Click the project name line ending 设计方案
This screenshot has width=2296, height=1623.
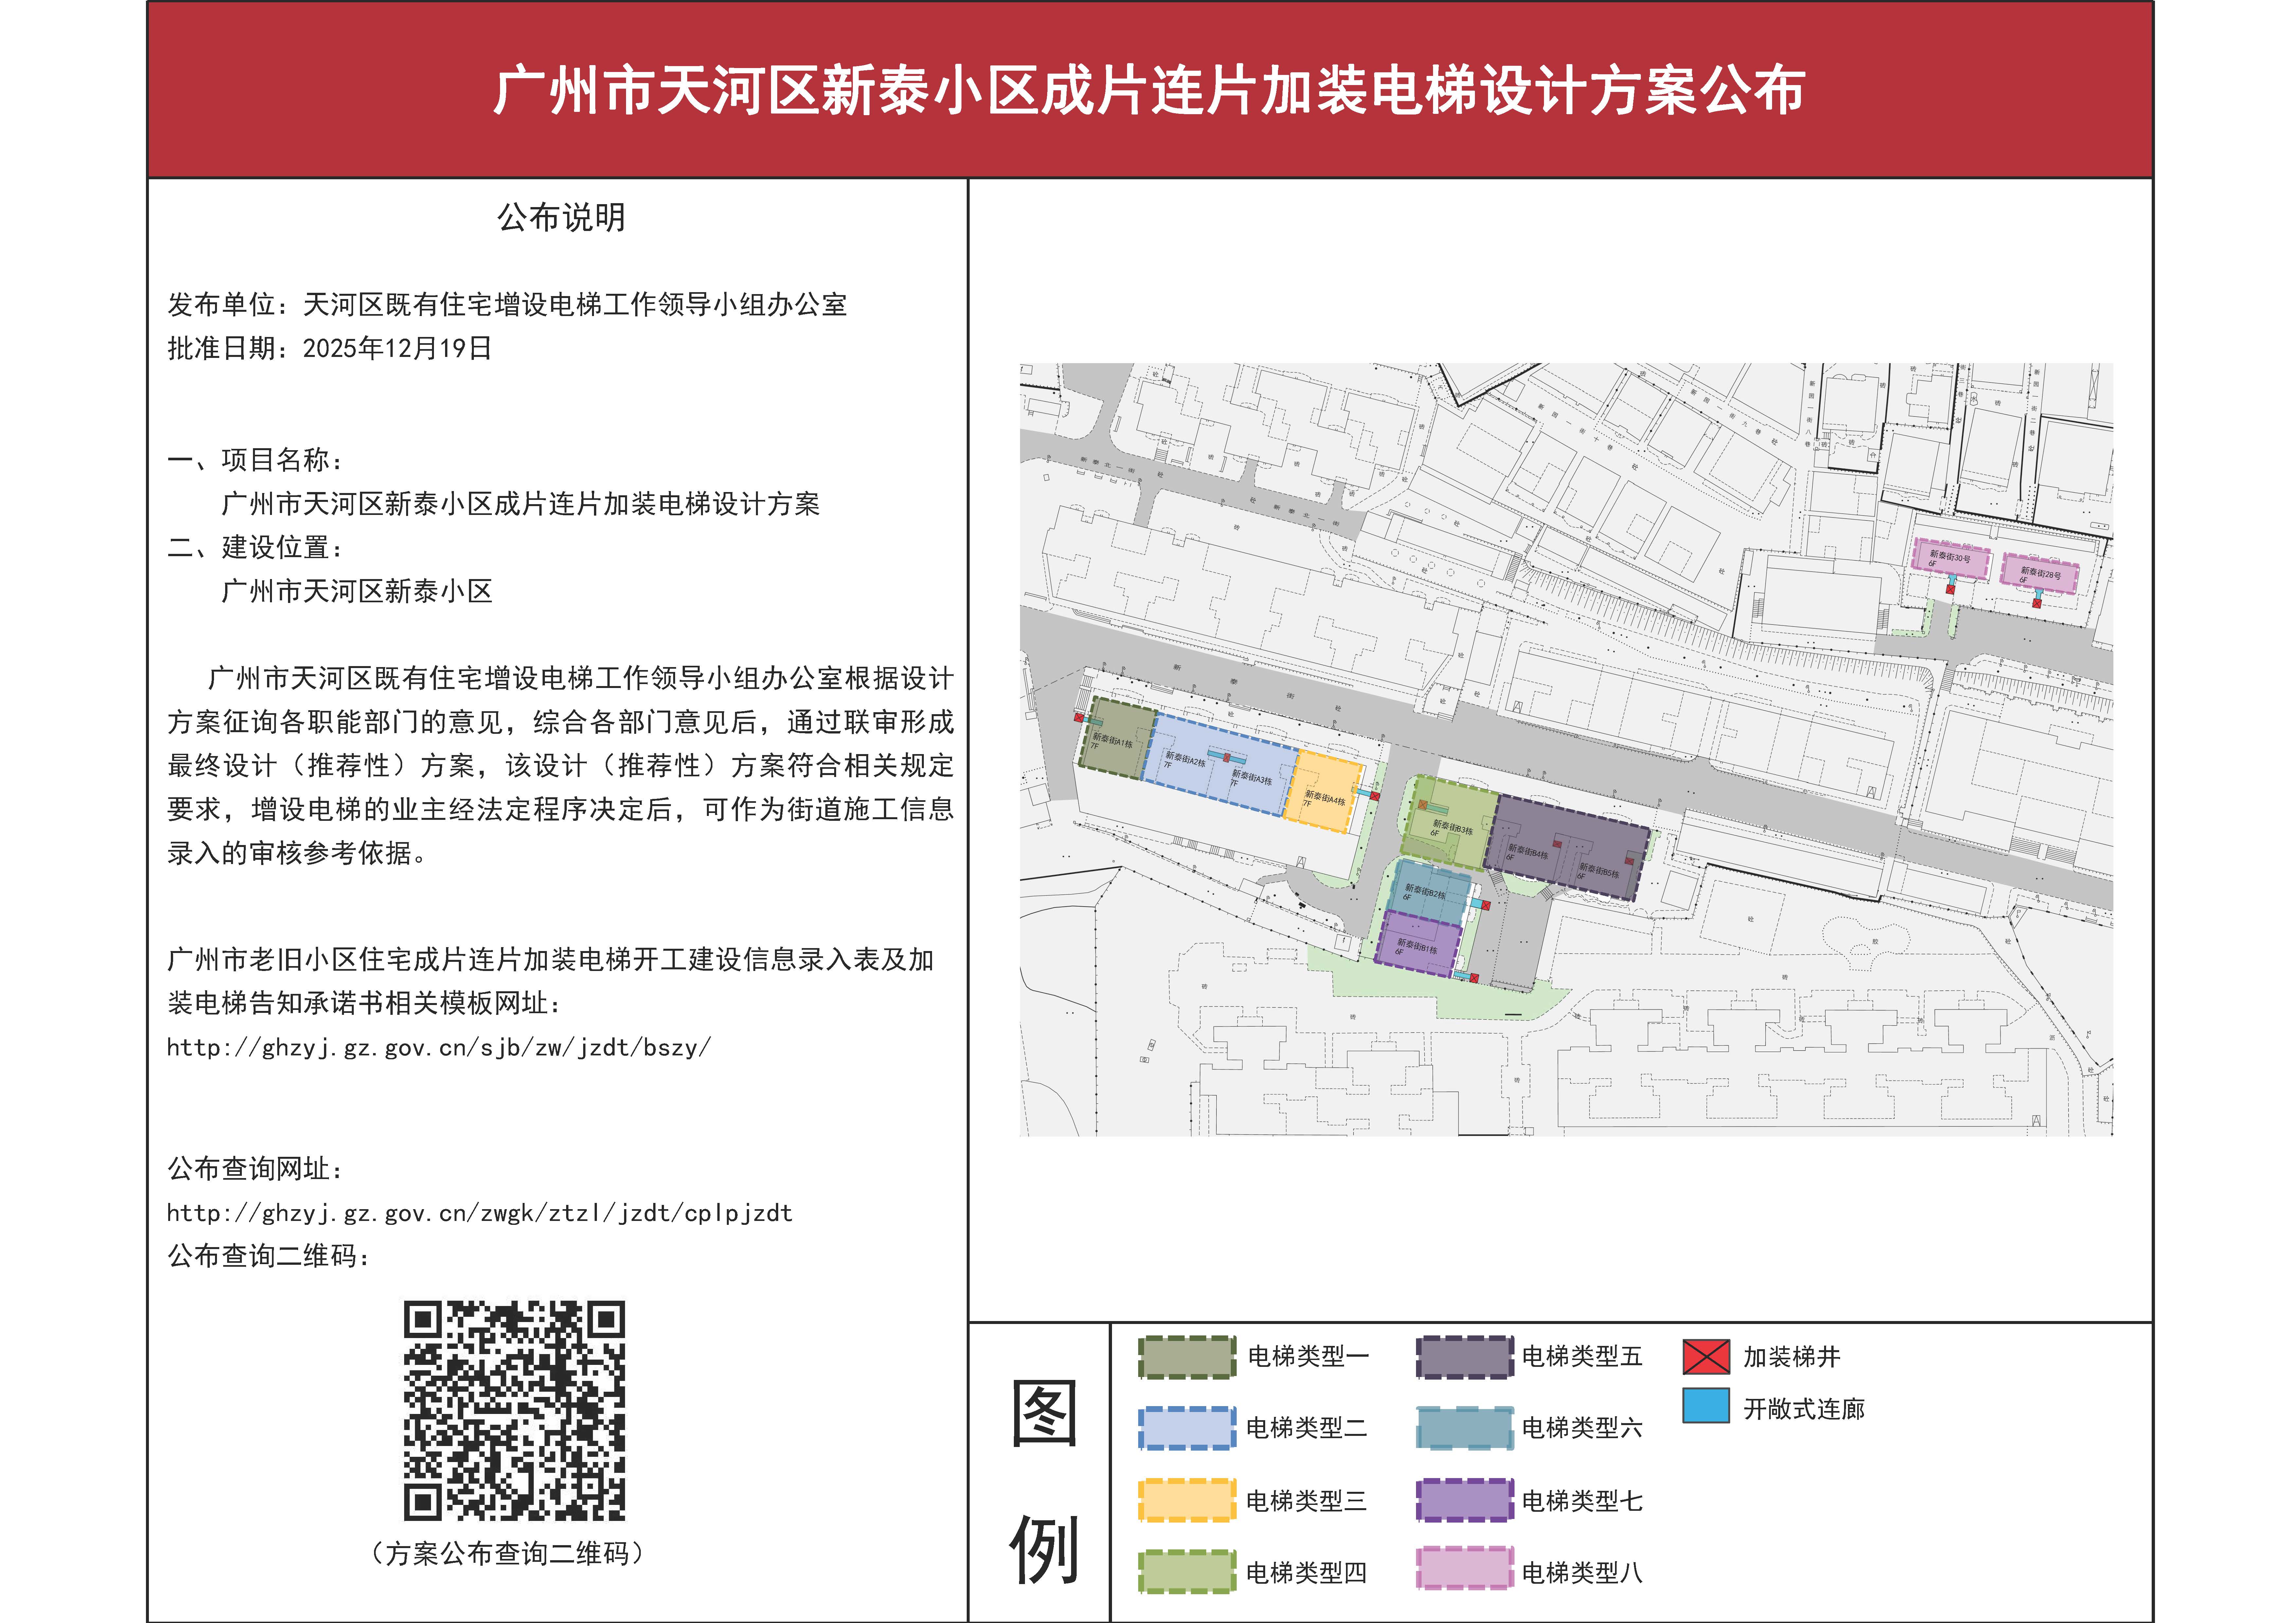[x=520, y=504]
